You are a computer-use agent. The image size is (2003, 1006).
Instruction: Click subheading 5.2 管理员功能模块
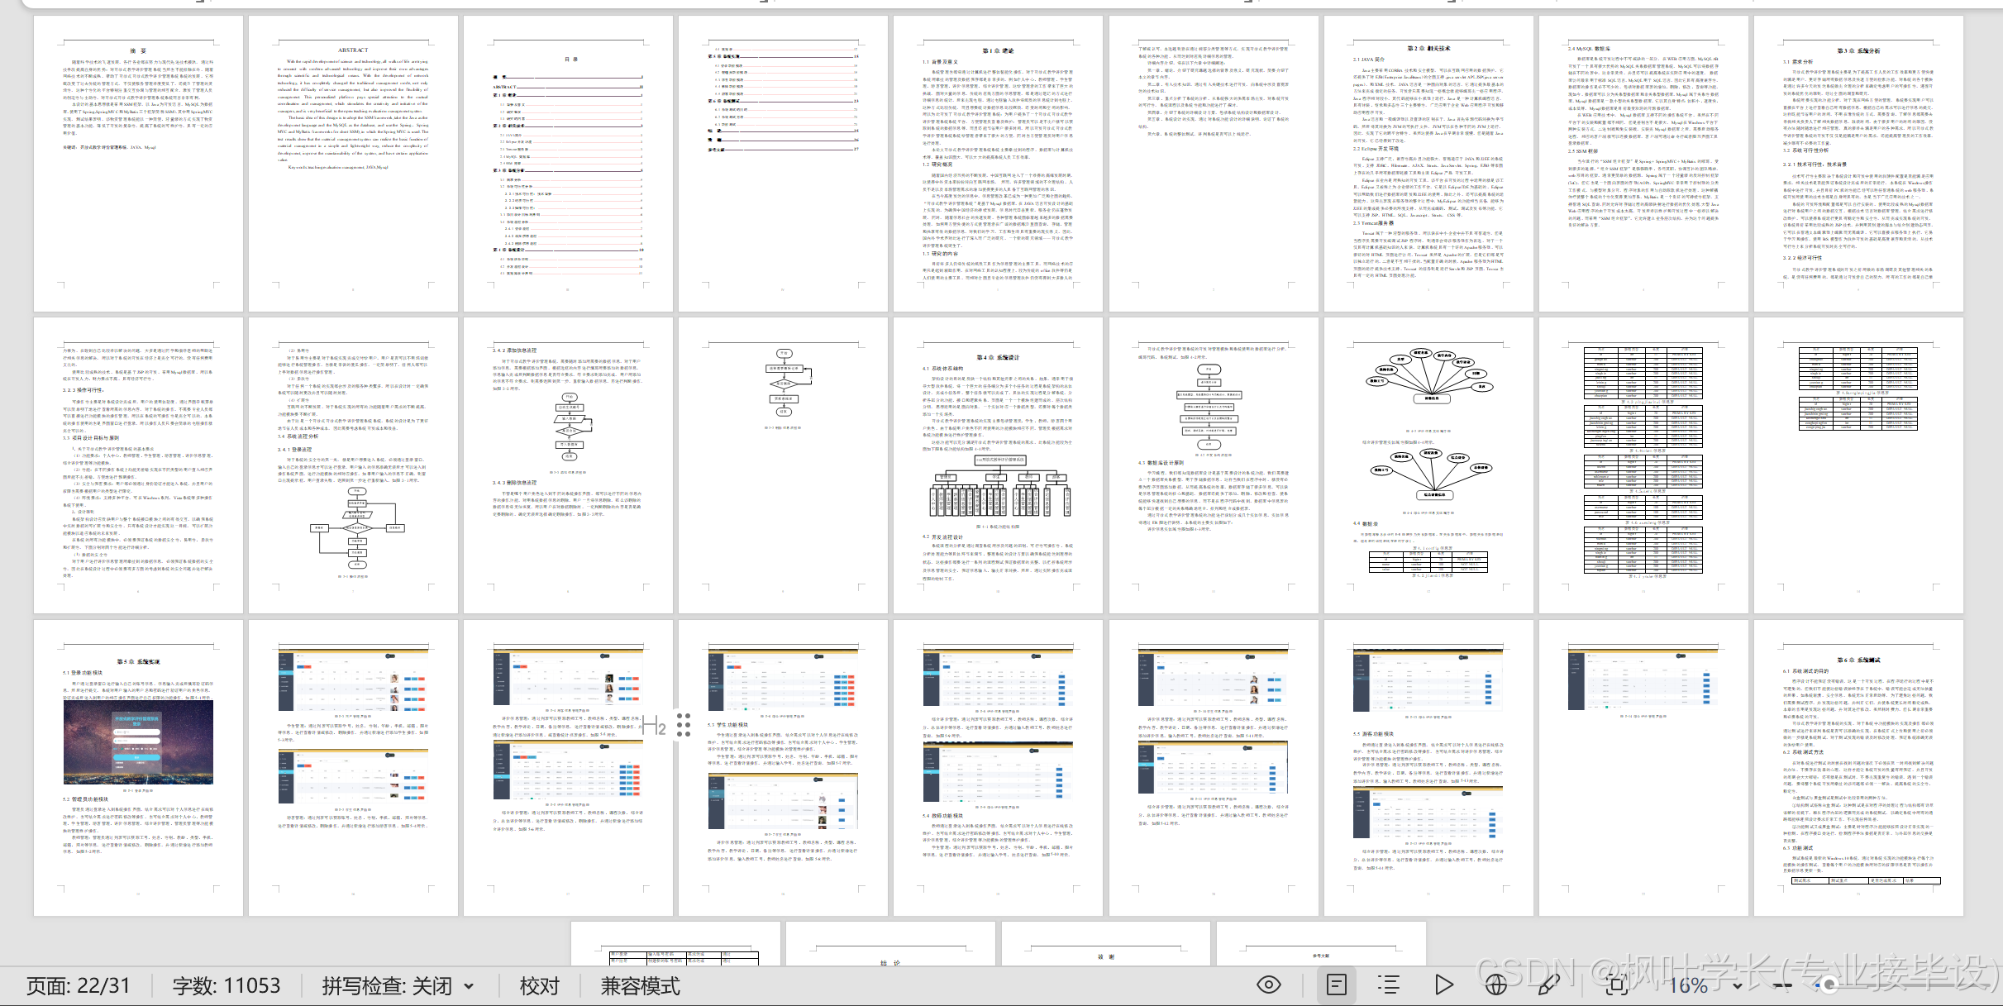pyautogui.click(x=86, y=799)
